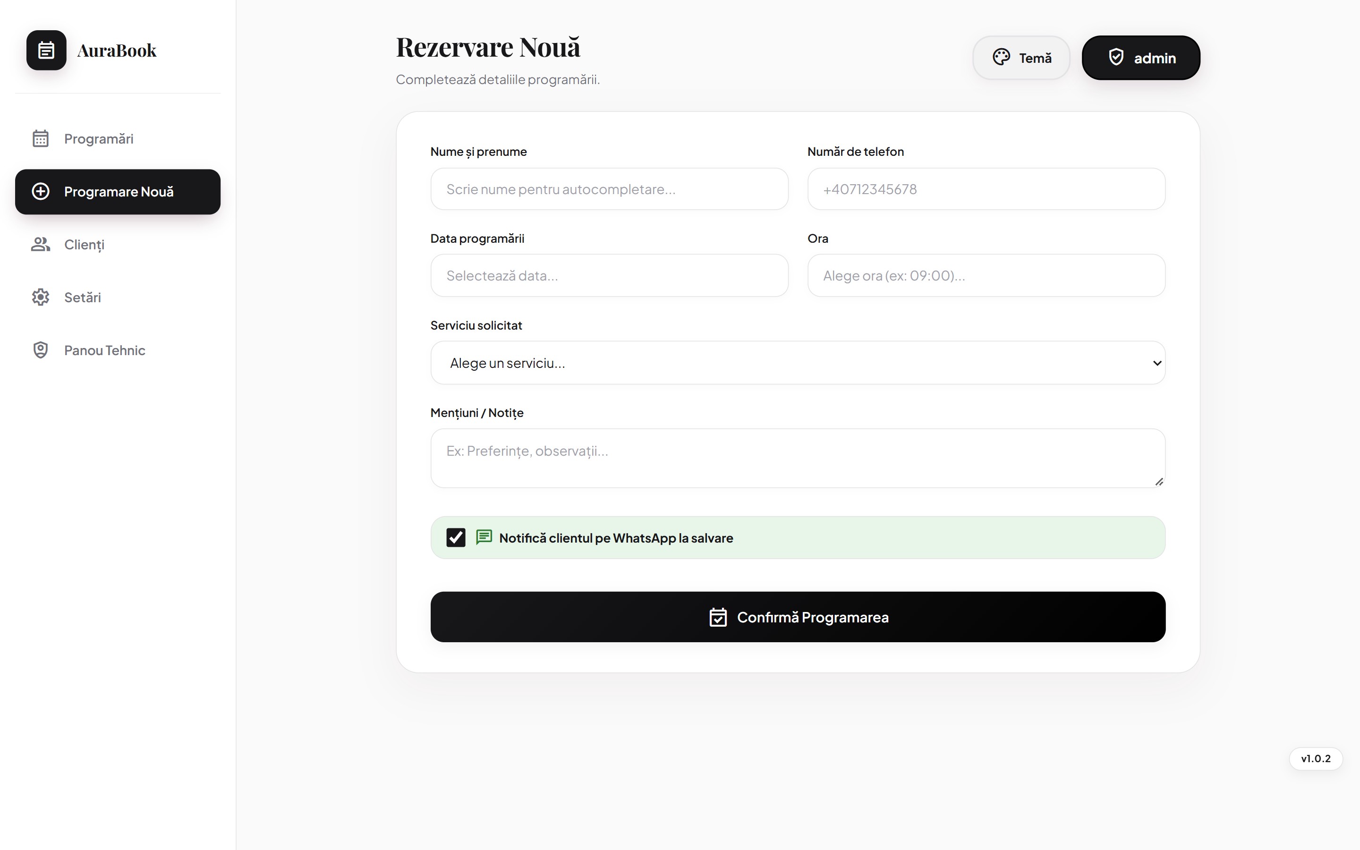
Task: Click the notes textarea resize handle
Action: pos(1159,482)
